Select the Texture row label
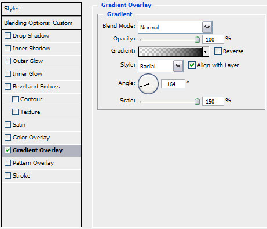Image resolution: width=267 pixels, height=229 pixels. click(x=30, y=112)
